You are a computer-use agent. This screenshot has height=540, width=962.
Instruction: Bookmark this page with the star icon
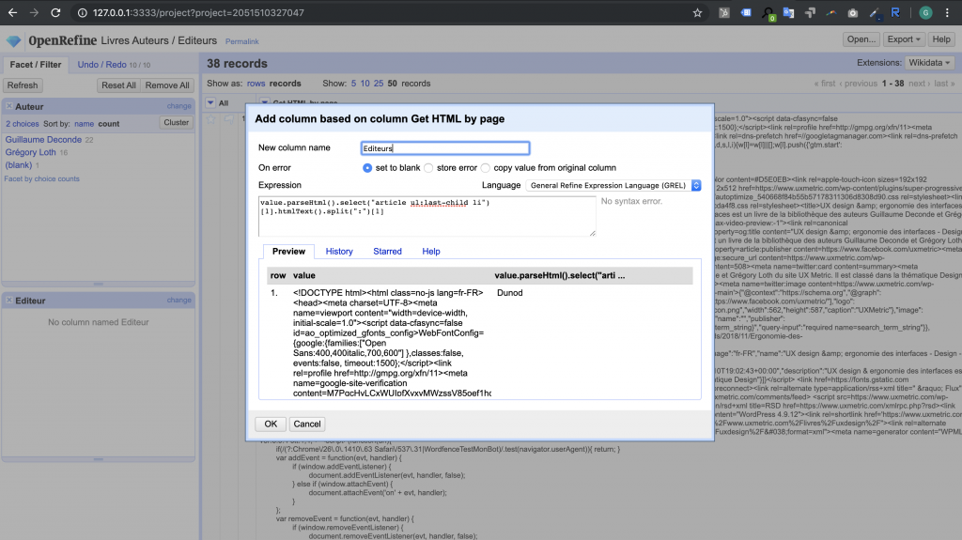click(x=698, y=12)
